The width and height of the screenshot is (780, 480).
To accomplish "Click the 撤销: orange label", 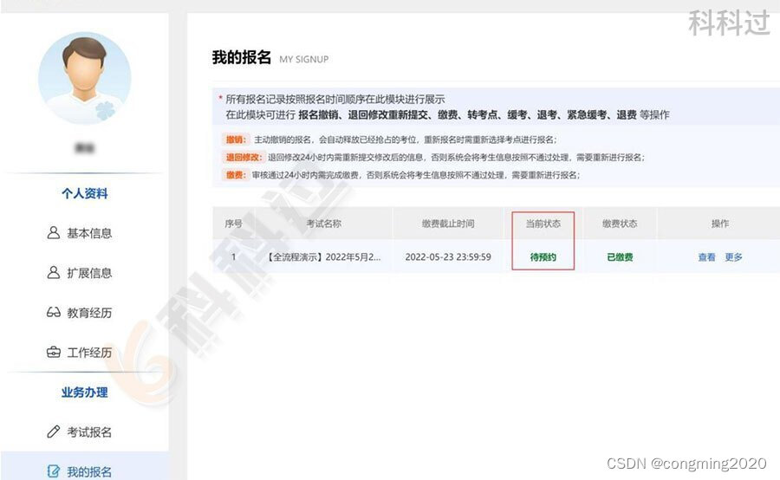I will click(236, 139).
